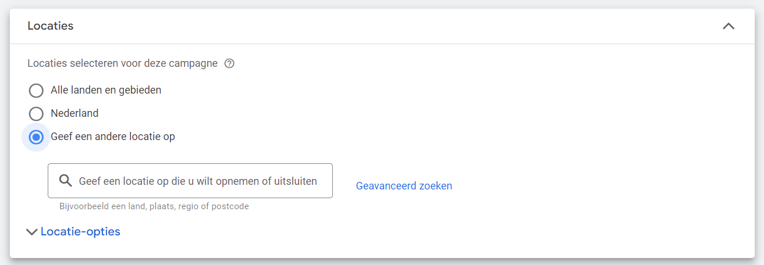
Task: Click the magnifying glass search icon
Action: [x=66, y=181]
